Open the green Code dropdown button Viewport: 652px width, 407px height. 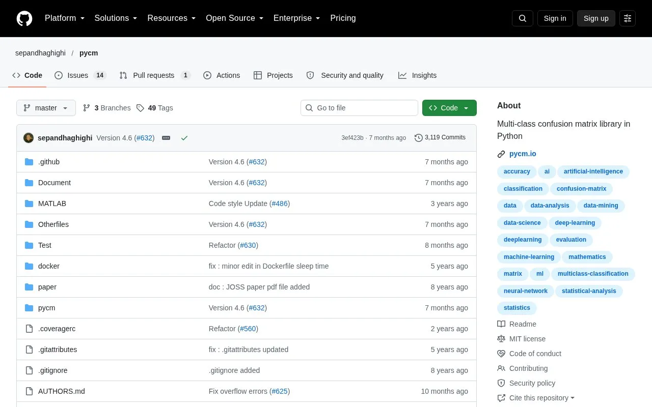click(x=449, y=108)
